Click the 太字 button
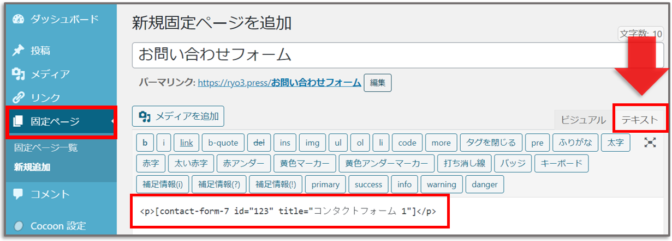 pos(616,143)
